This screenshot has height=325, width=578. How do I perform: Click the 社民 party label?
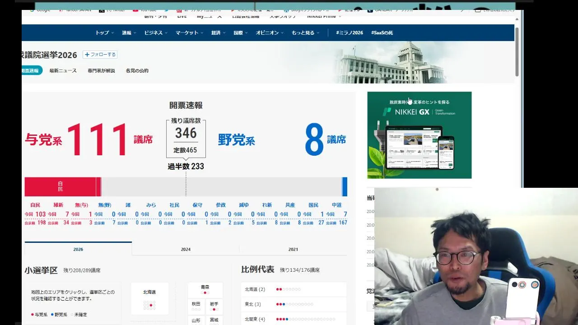174,205
